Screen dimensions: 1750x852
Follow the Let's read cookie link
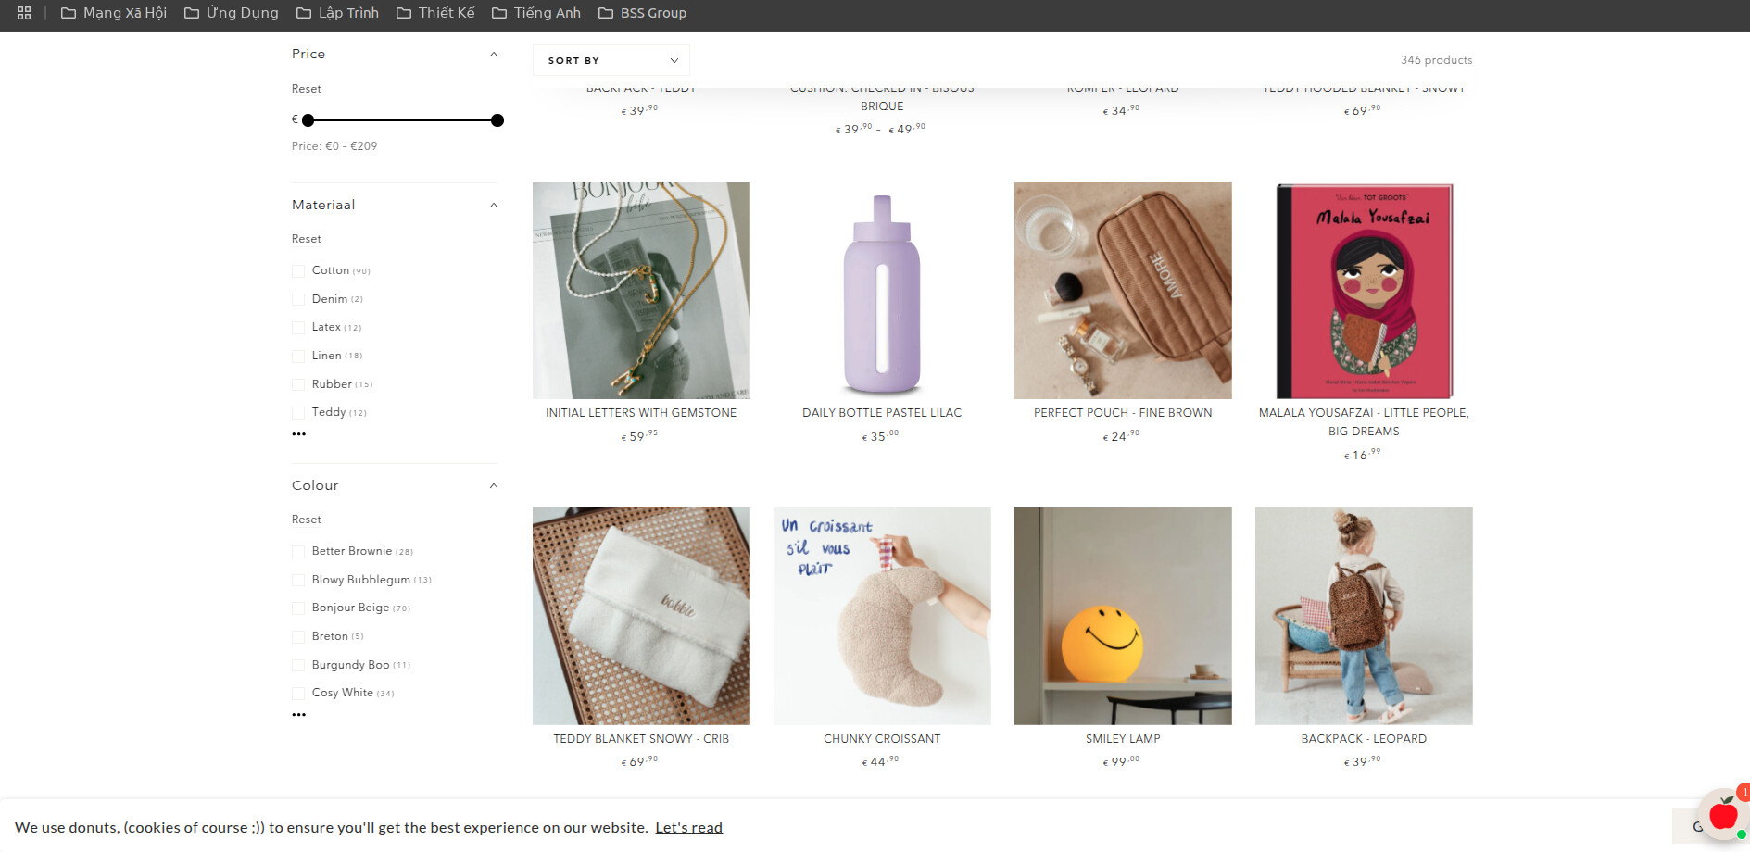click(x=688, y=828)
